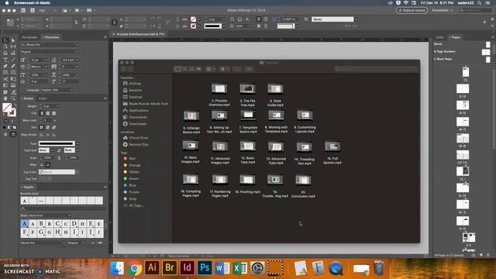The height and width of the screenshot is (279, 496).
Task: Select the Selection tool in the toolbox
Action: [5, 40]
